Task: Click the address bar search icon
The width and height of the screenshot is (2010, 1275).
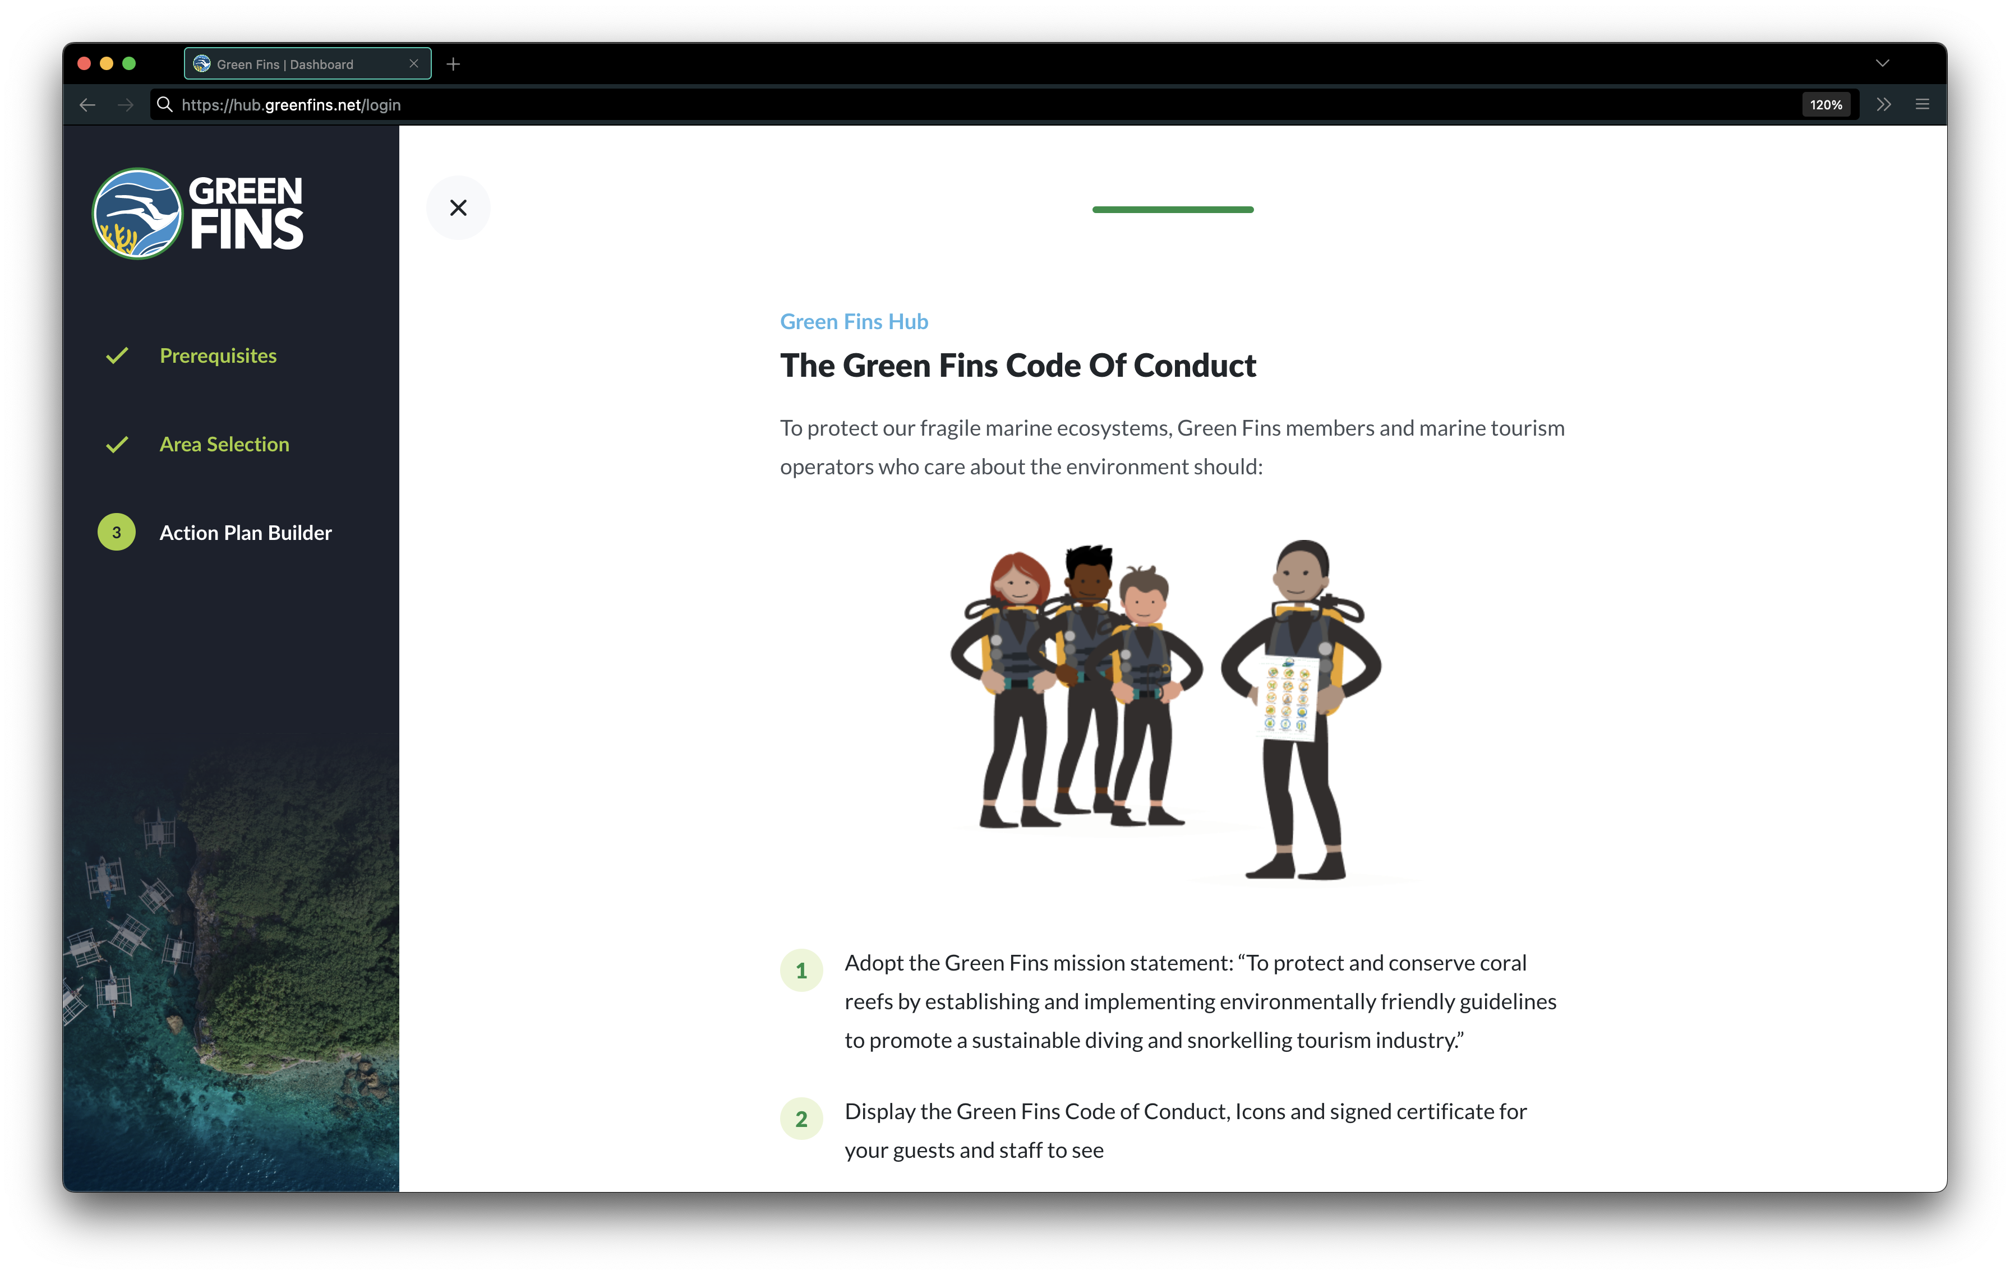Action: [x=164, y=104]
